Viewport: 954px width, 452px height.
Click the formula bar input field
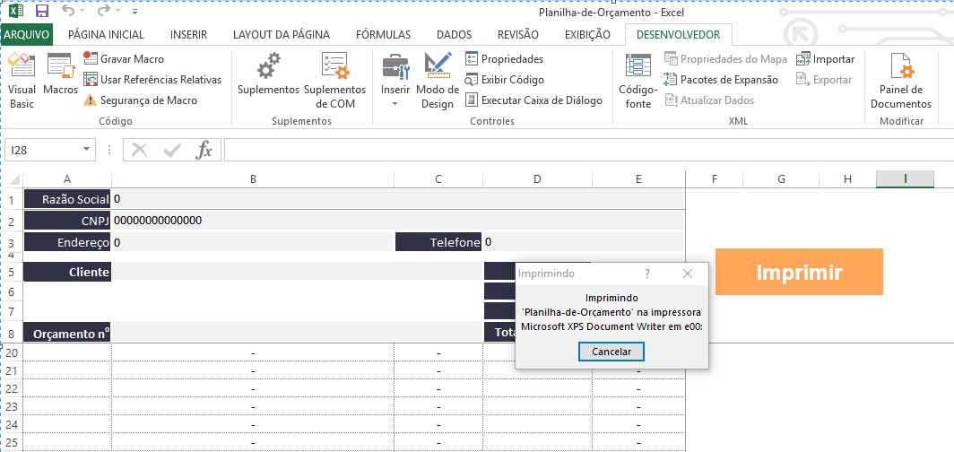coord(583,150)
